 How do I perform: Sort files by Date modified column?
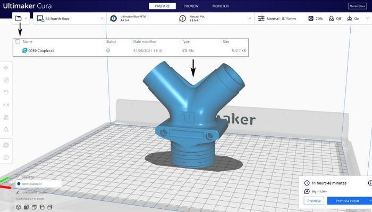145,42
